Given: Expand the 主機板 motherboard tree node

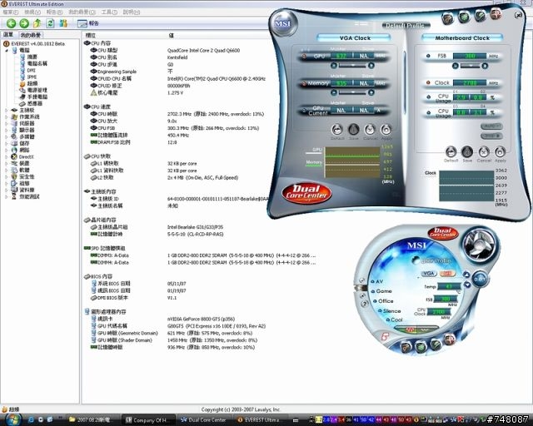Looking at the screenshot, I should [x=7, y=110].
